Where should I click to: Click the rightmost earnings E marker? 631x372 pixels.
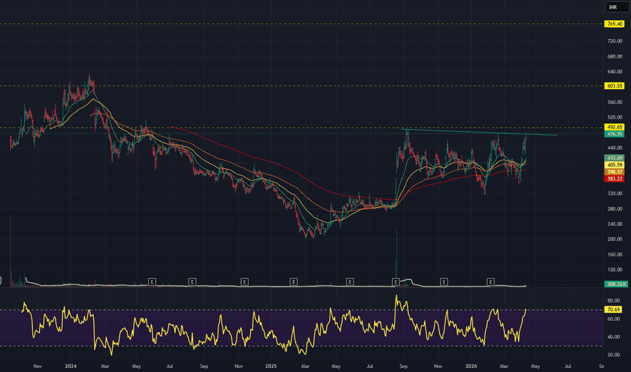coord(491,281)
